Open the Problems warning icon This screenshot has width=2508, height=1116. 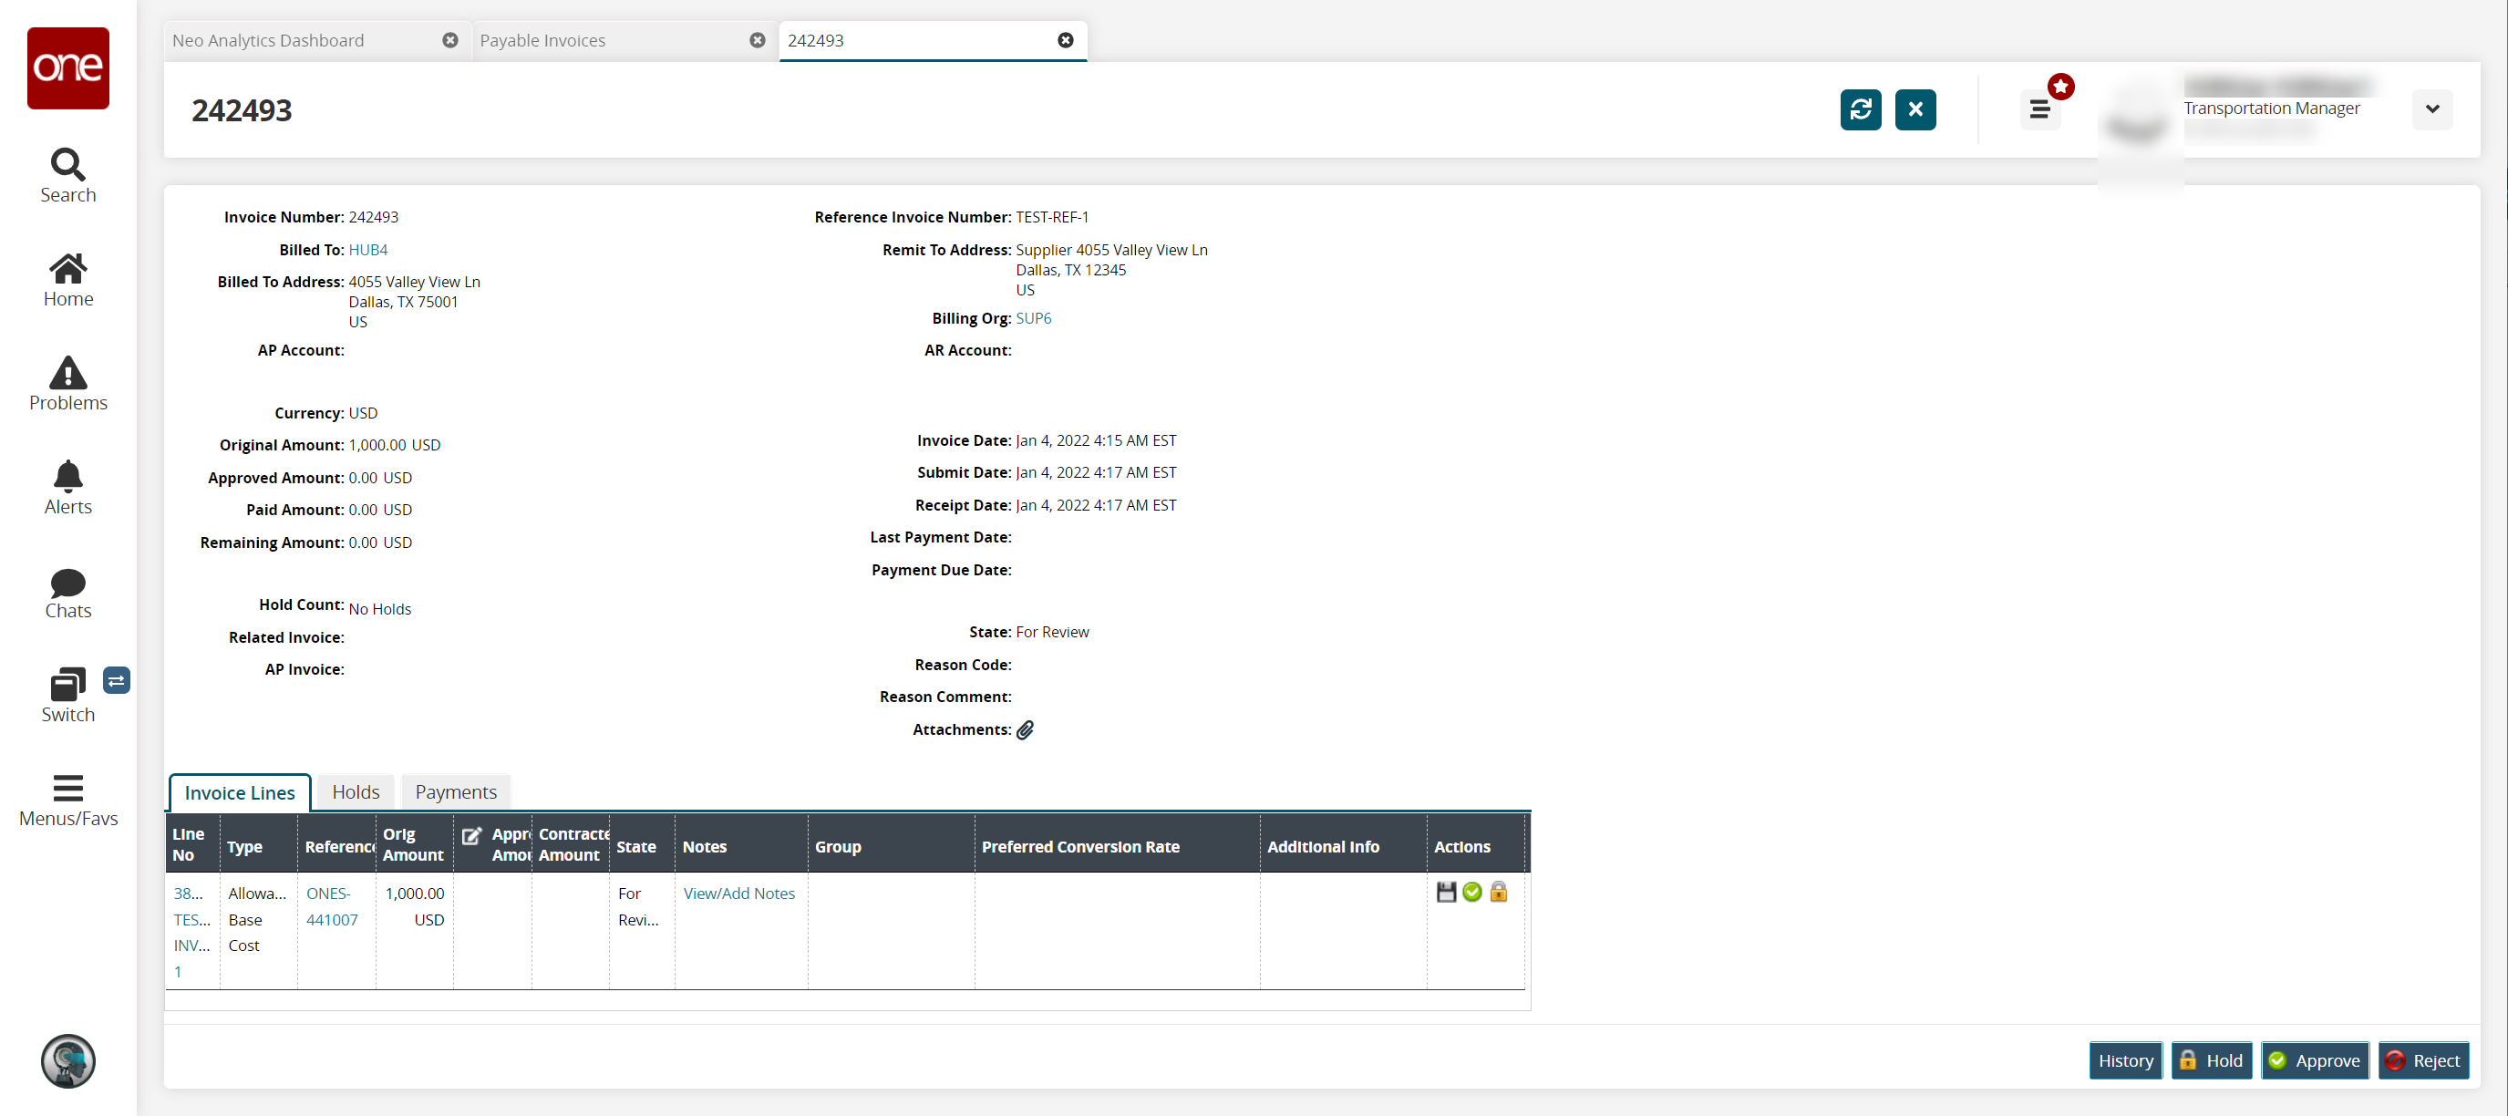[x=68, y=384]
